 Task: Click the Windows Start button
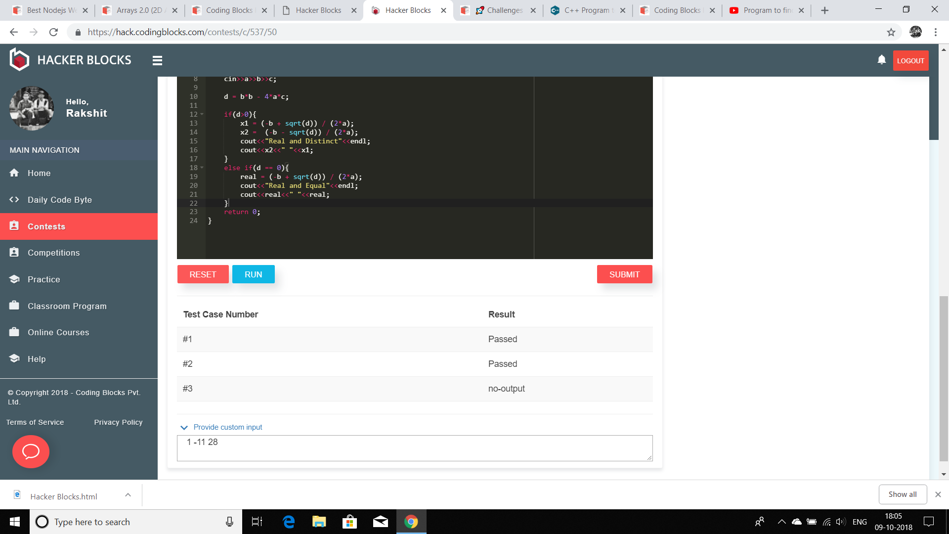pos(15,522)
